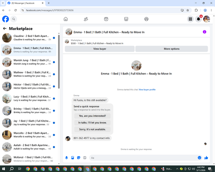Open Groups icon in top navigation
Viewport: 215px width, 172px height.
146,19
